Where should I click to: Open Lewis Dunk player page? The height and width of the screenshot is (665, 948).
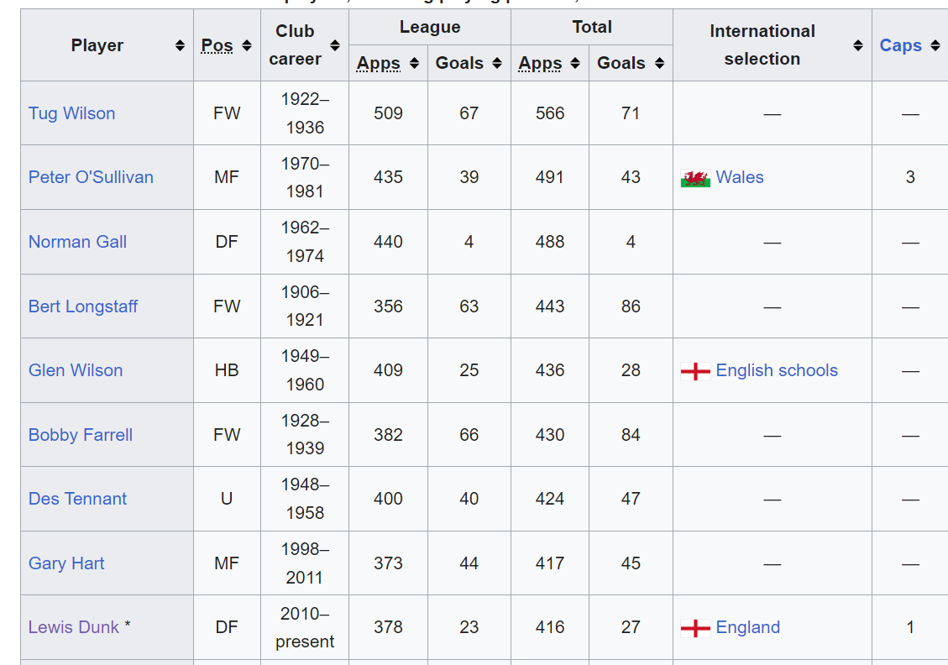(74, 627)
